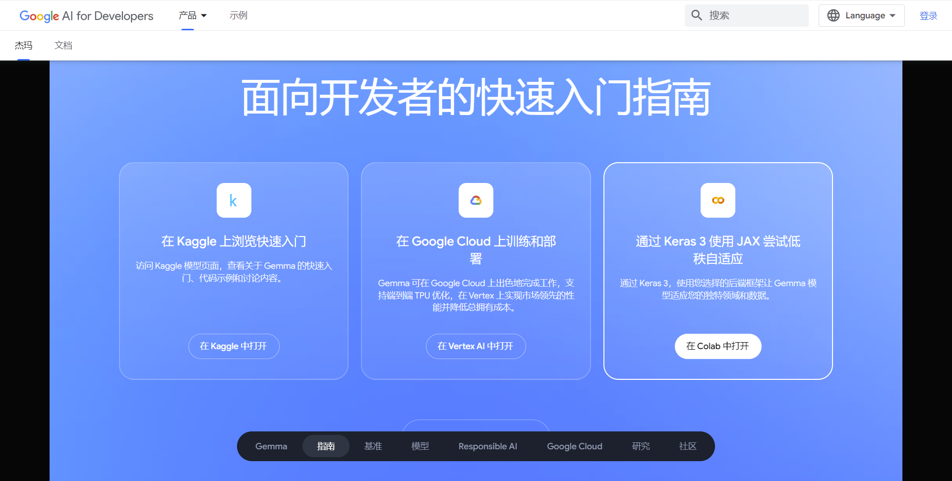952x481 pixels.
Task: Click the heading 在 Kaggle 上浏览快速入门
Action: pos(234,241)
